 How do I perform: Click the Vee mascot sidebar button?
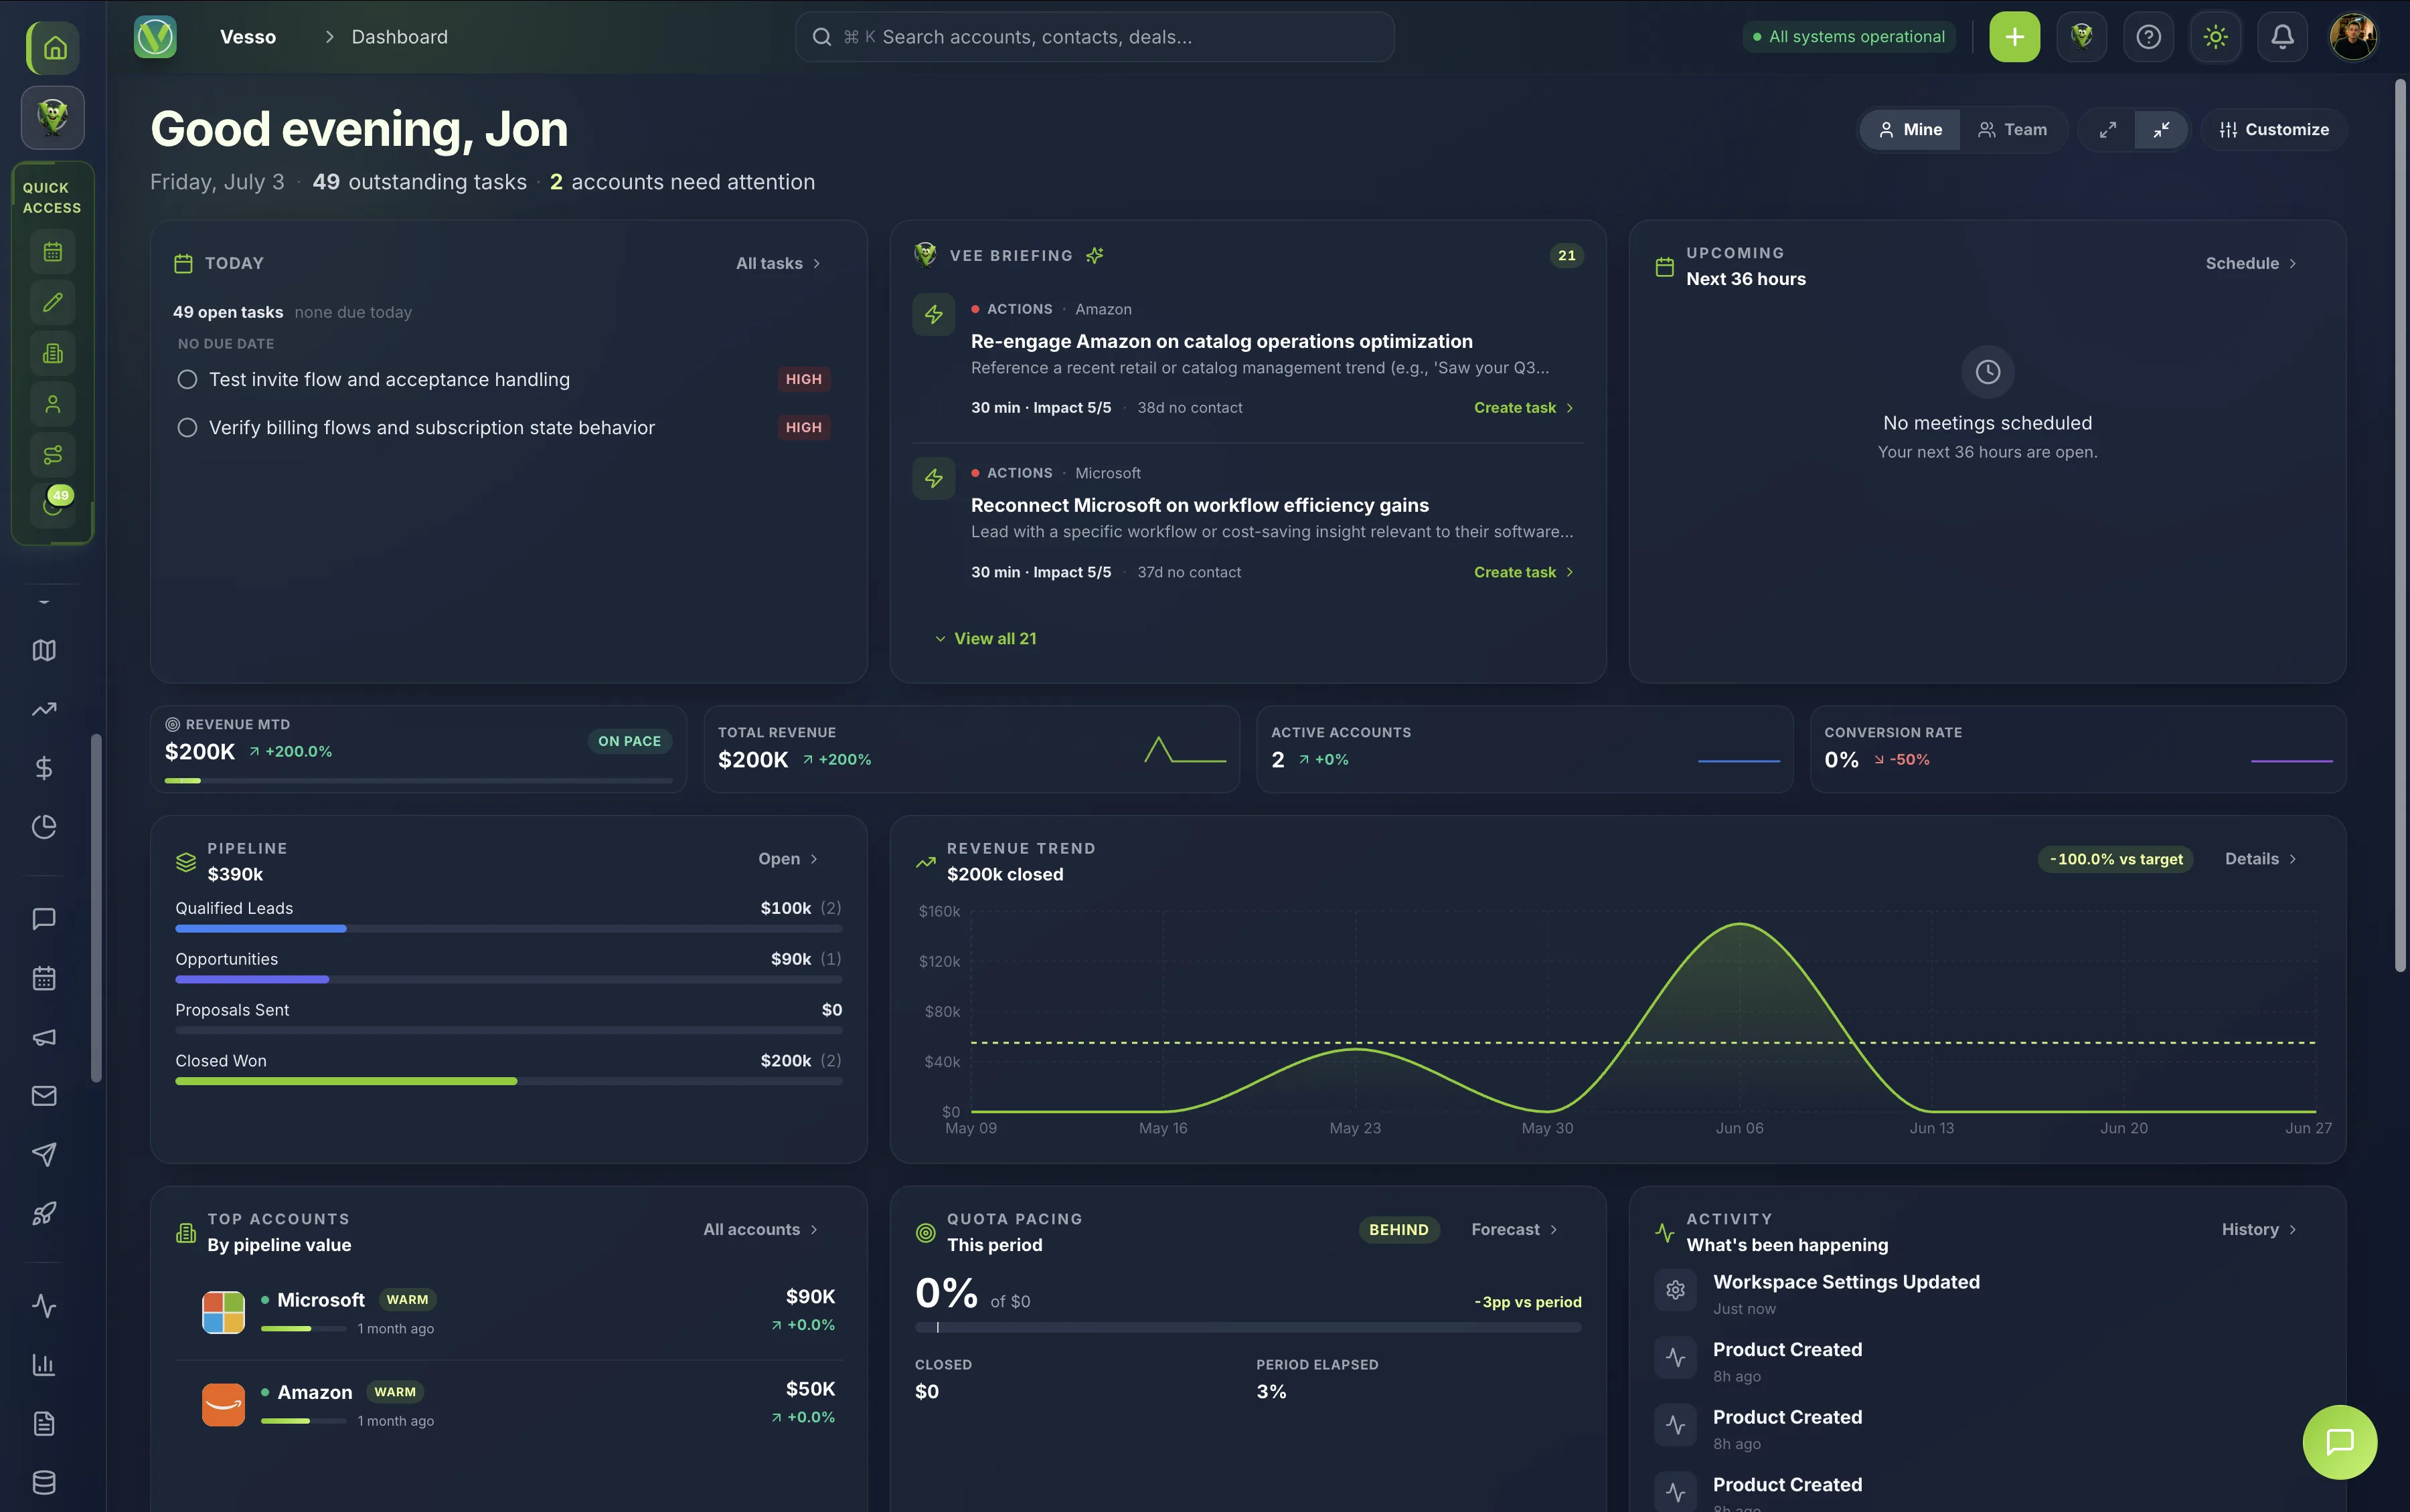pos(53,117)
